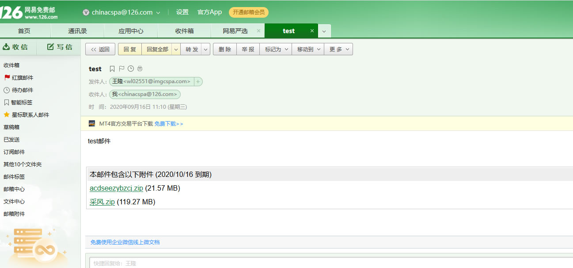
Task: Switch to the 通讯录 contacts tab
Action: pyautogui.click(x=77, y=31)
